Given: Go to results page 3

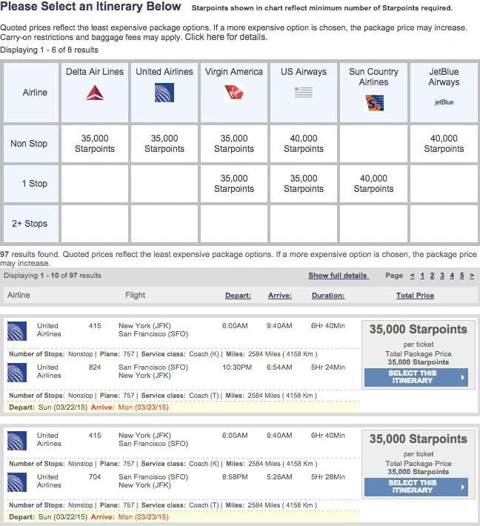Looking at the screenshot, I should click(x=442, y=276).
